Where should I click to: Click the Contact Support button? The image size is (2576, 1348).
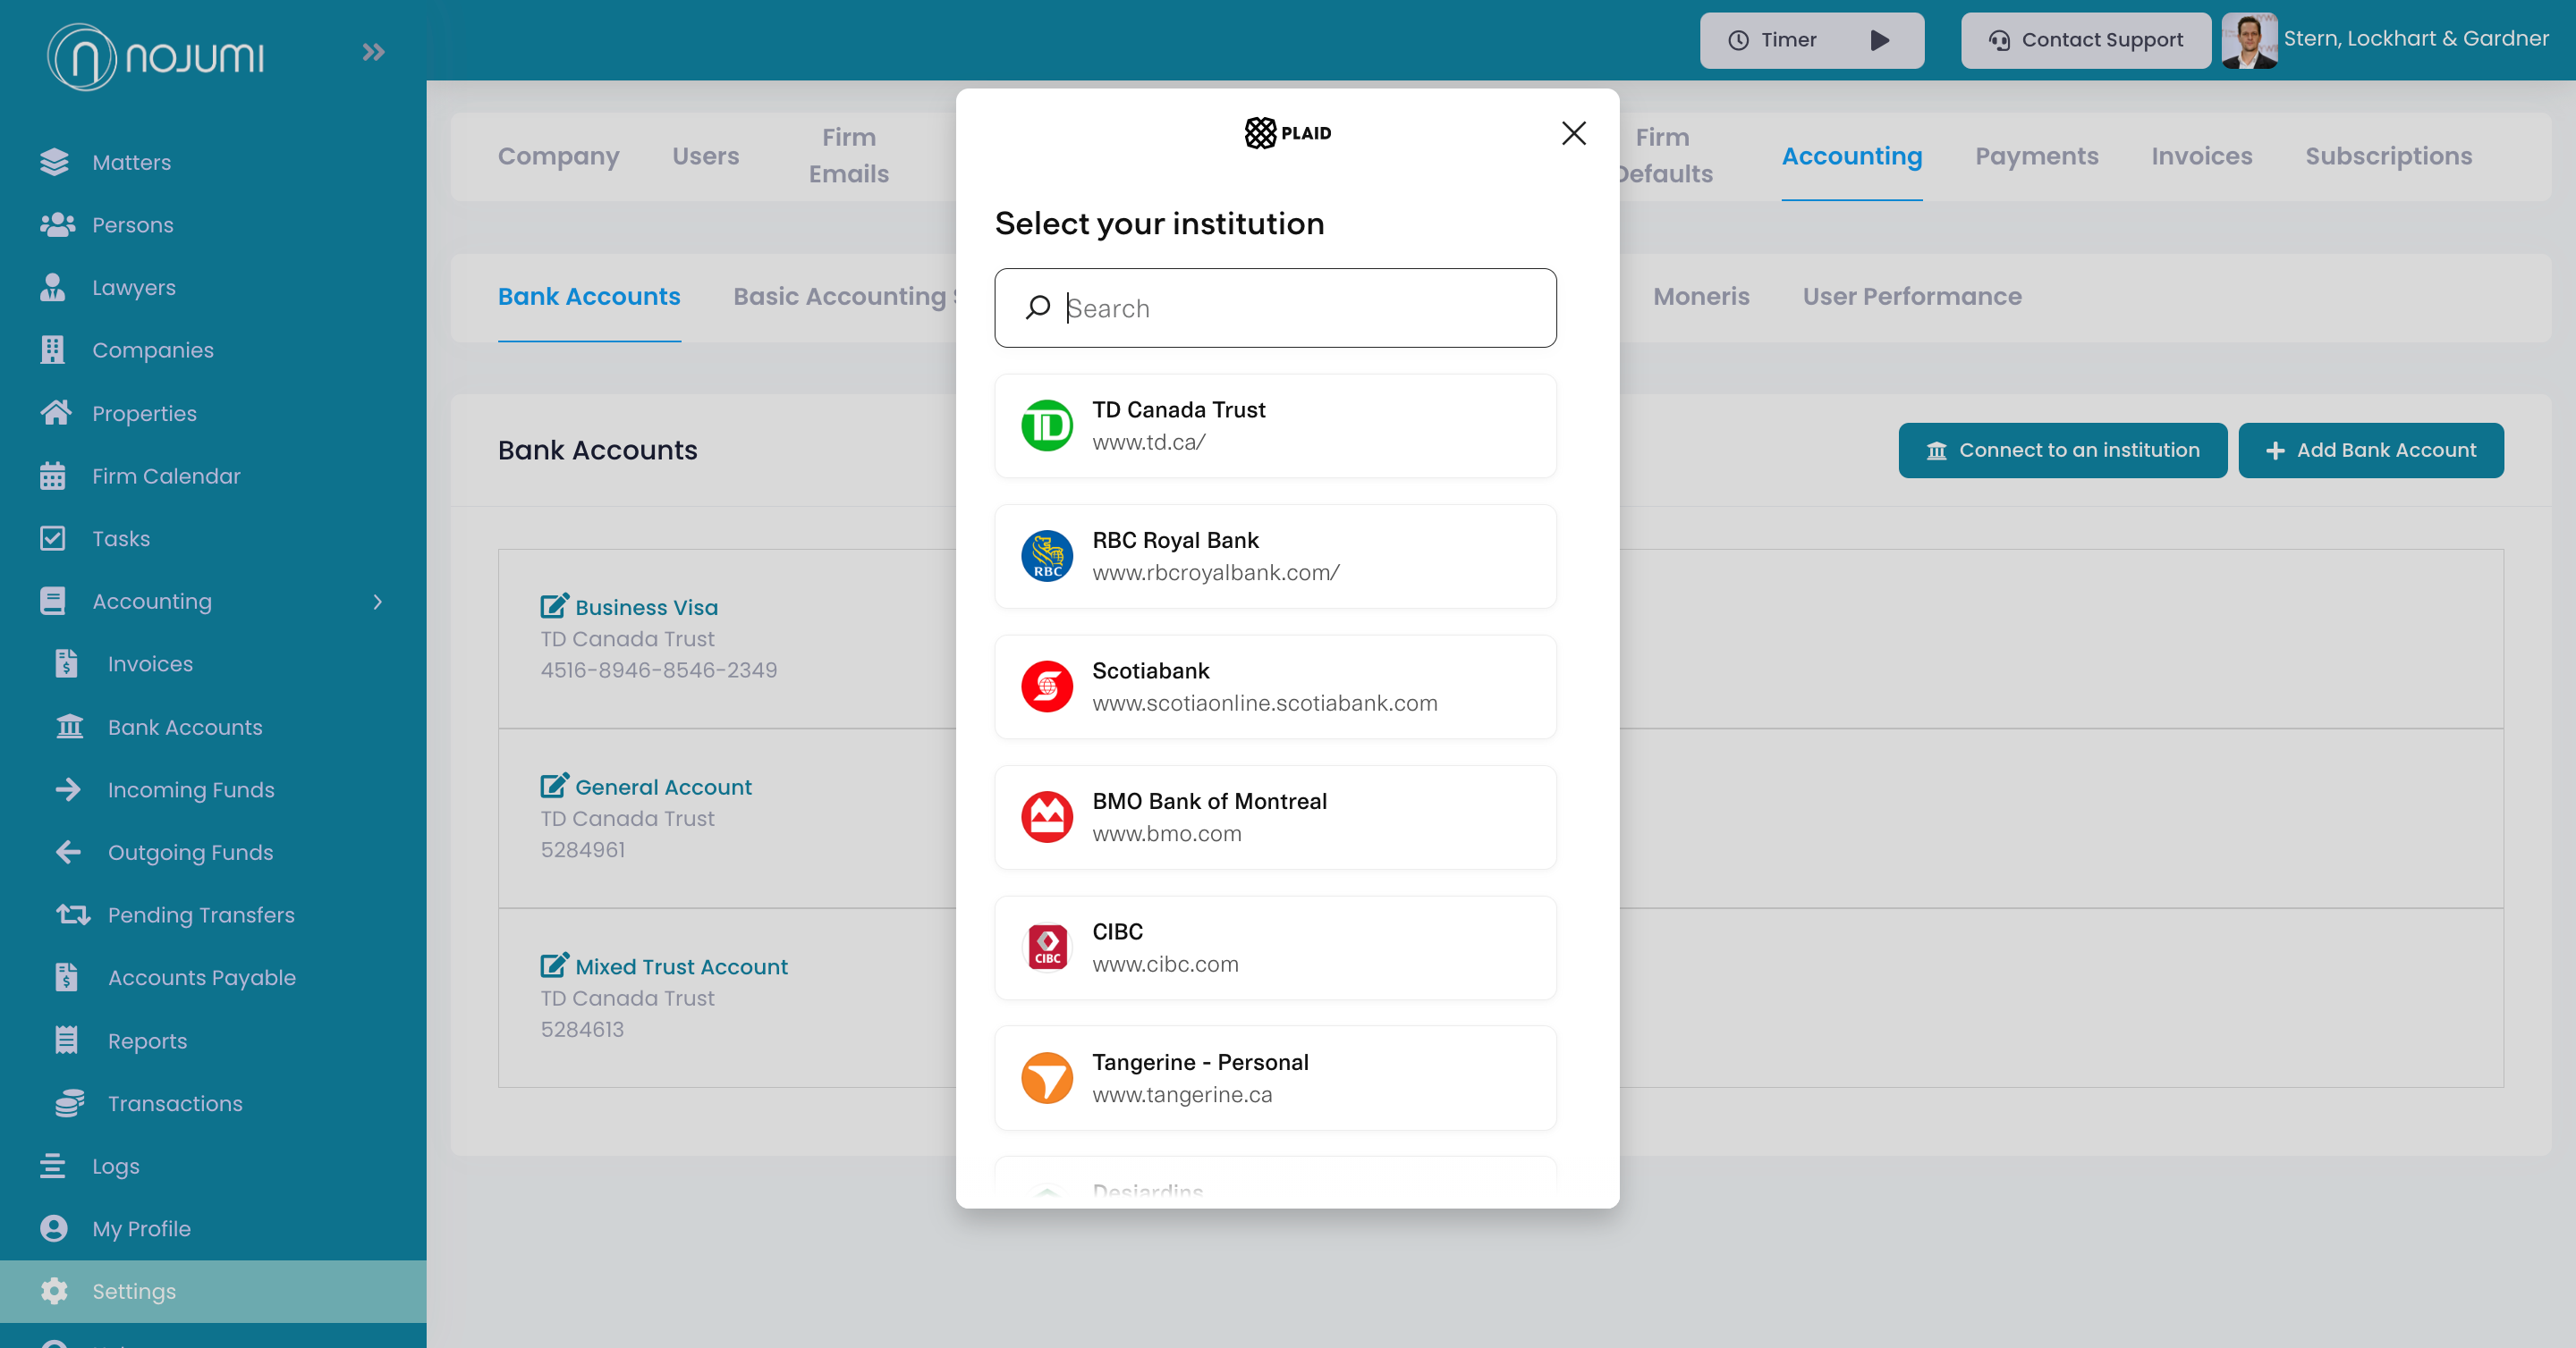pos(2086,40)
